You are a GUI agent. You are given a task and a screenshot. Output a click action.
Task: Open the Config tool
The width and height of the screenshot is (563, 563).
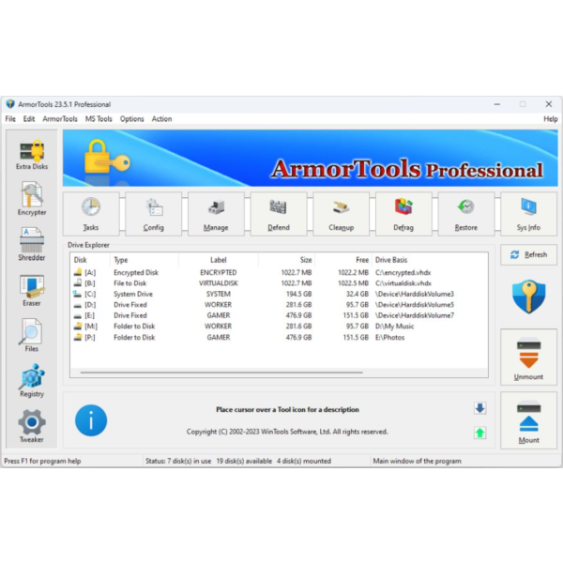pyautogui.click(x=154, y=214)
